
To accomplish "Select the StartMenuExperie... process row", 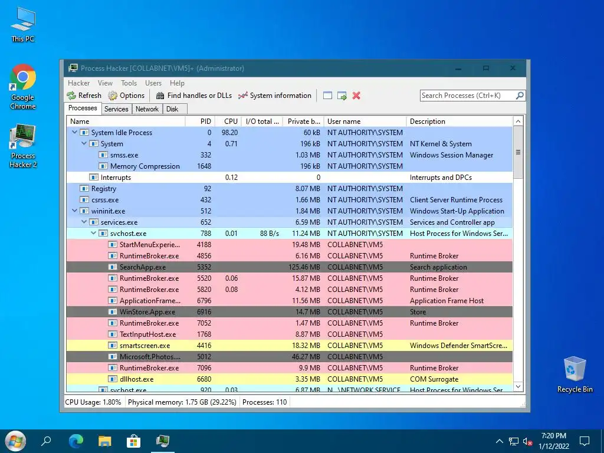I will coord(289,245).
